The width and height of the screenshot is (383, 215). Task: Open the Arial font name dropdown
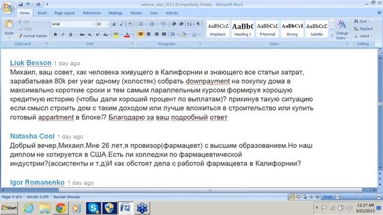tap(93, 24)
